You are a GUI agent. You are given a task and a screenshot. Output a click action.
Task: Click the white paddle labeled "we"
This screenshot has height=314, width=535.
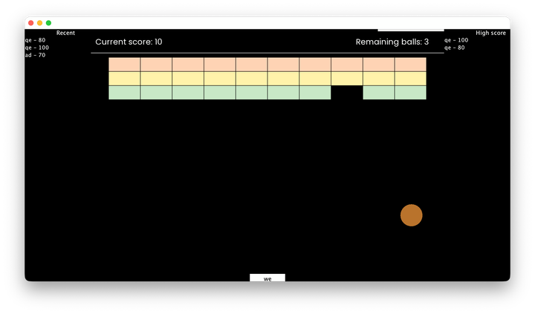click(x=267, y=278)
